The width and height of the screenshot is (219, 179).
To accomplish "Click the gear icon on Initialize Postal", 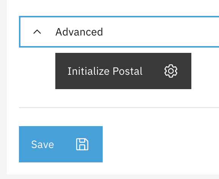I will click(x=171, y=71).
